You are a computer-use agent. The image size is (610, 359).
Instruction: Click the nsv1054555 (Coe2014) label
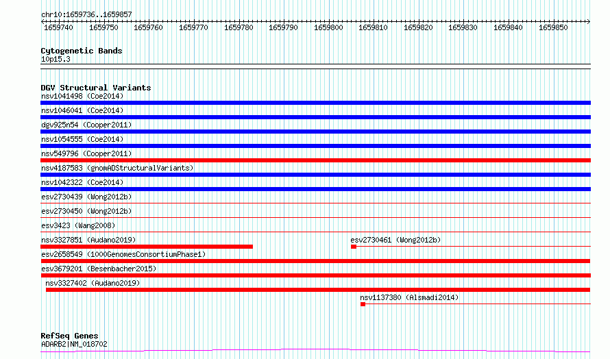tap(82, 139)
